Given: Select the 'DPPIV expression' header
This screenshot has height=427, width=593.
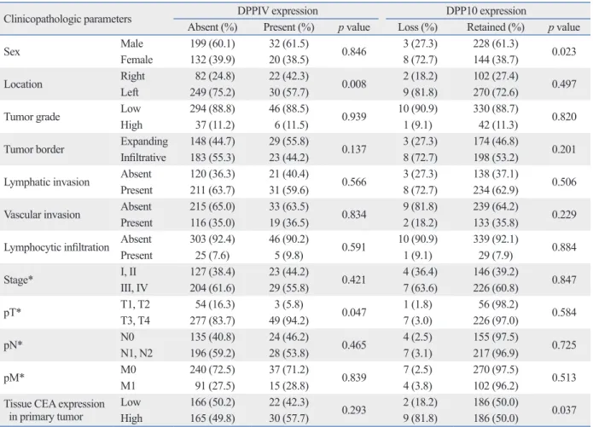Looking at the screenshot, I should [277, 10].
